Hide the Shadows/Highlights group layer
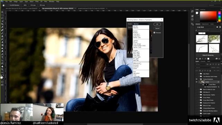 click(197, 79)
